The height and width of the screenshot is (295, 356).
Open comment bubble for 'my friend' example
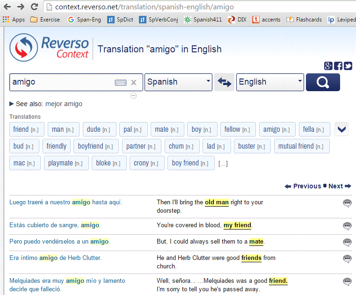[347, 226]
